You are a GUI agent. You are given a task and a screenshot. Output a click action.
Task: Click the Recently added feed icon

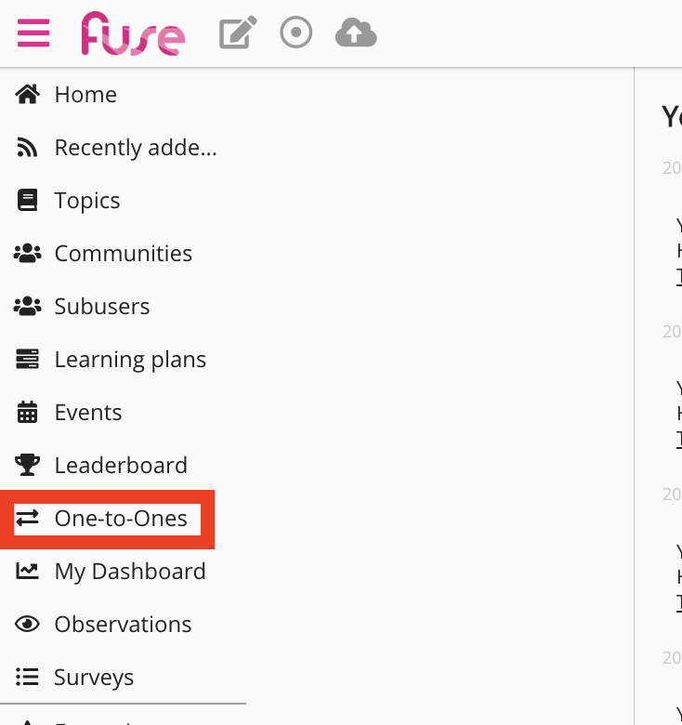coord(28,147)
